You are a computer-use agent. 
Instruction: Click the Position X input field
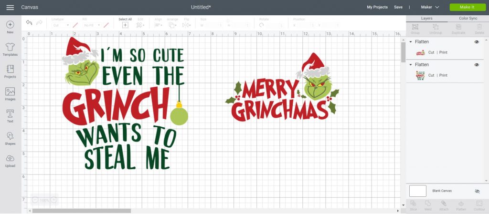(306, 25)
